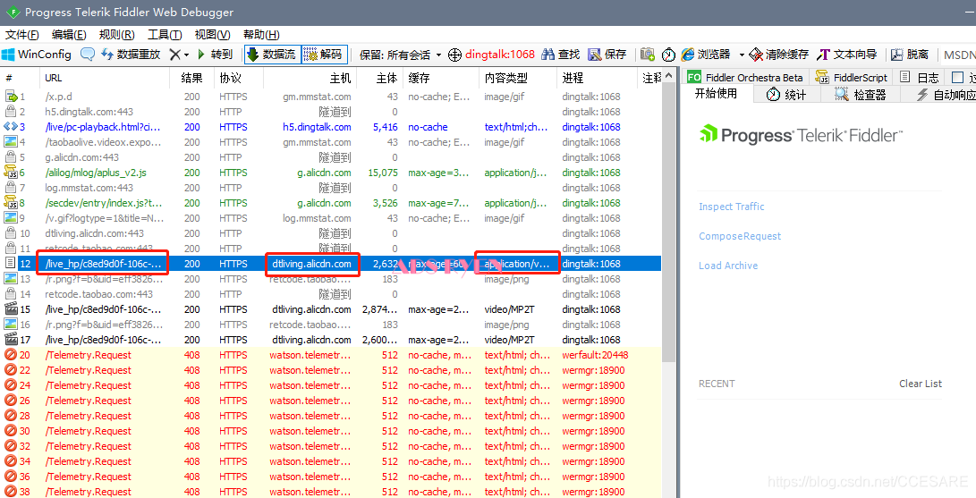
Task: Switch to 日志 log tab
Action: pyautogui.click(x=920, y=77)
